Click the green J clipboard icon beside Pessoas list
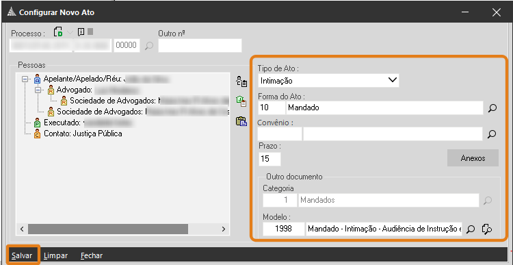513x265 pixels. (x=241, y=101)
